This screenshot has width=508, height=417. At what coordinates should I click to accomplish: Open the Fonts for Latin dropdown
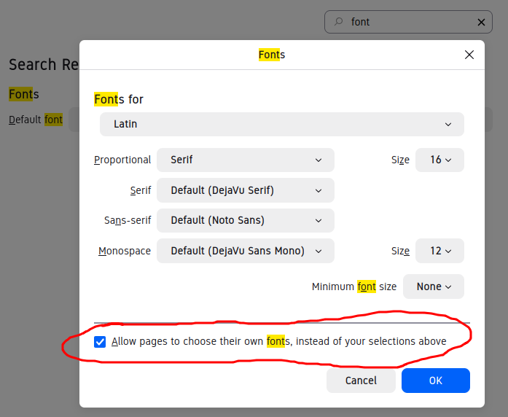pos(281,124)
